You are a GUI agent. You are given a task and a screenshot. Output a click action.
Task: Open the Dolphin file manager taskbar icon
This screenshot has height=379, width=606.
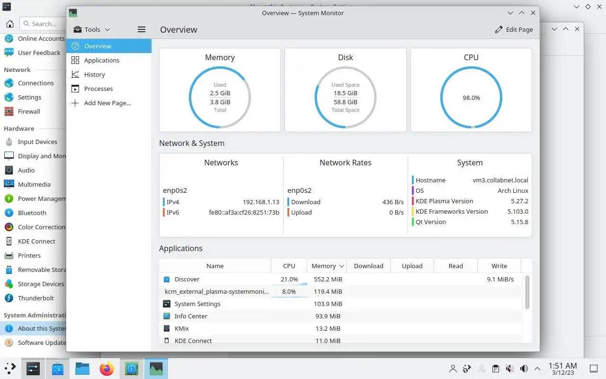click(82, 368)
